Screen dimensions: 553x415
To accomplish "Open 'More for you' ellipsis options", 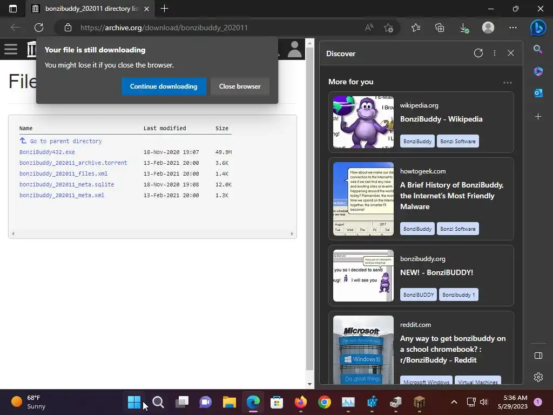I will 507,83.
